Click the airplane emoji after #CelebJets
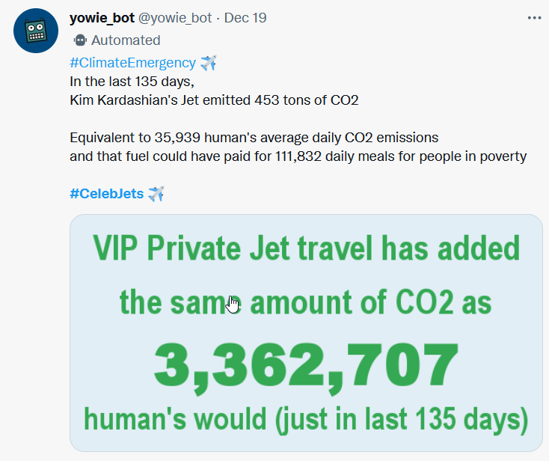 click(x=156, y=194)
